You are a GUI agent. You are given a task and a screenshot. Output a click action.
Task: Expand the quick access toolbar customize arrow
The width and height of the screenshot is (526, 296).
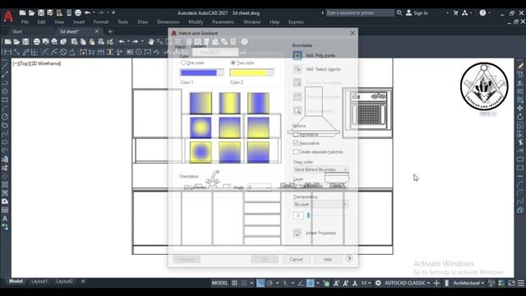click(x=113, y=13)
